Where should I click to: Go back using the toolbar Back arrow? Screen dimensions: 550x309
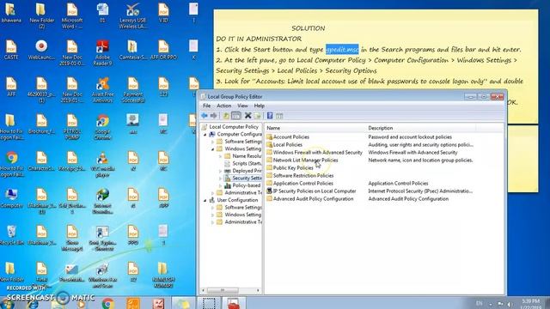(x=205, y=116)
